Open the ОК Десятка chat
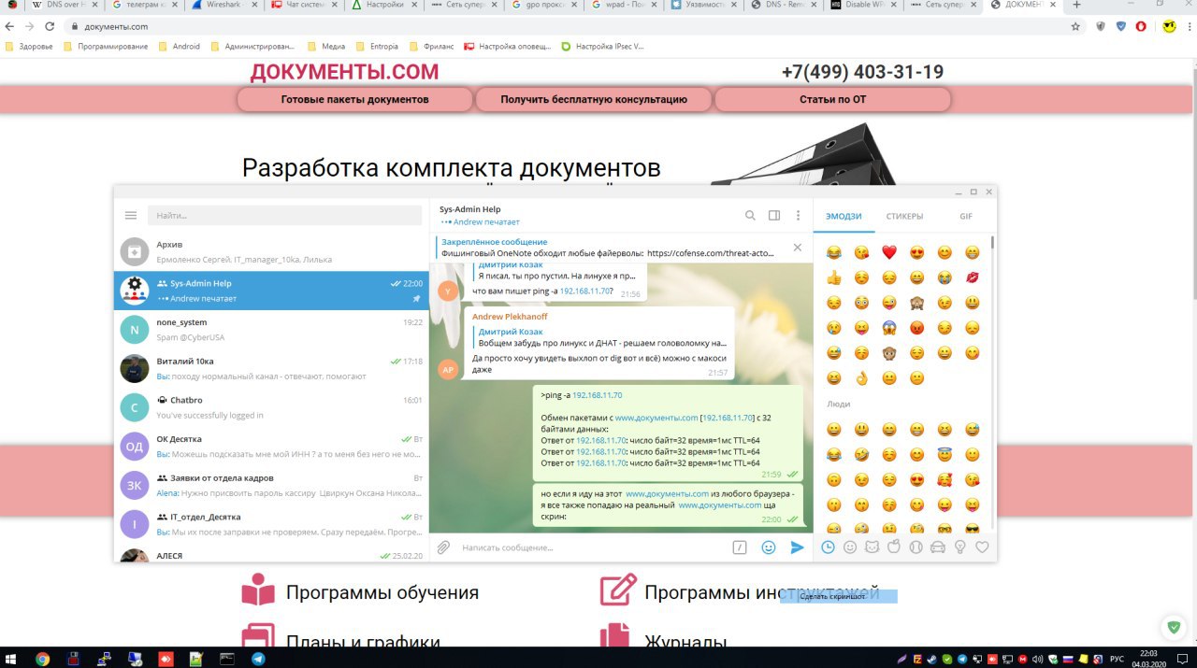Image resolution: width=1197 pixels, height=668 pixels. click(271, 446)
